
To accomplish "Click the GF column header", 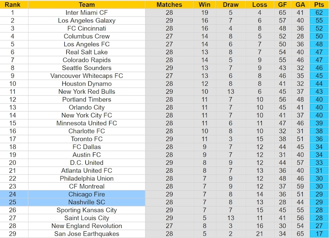I will coord(282,5).
